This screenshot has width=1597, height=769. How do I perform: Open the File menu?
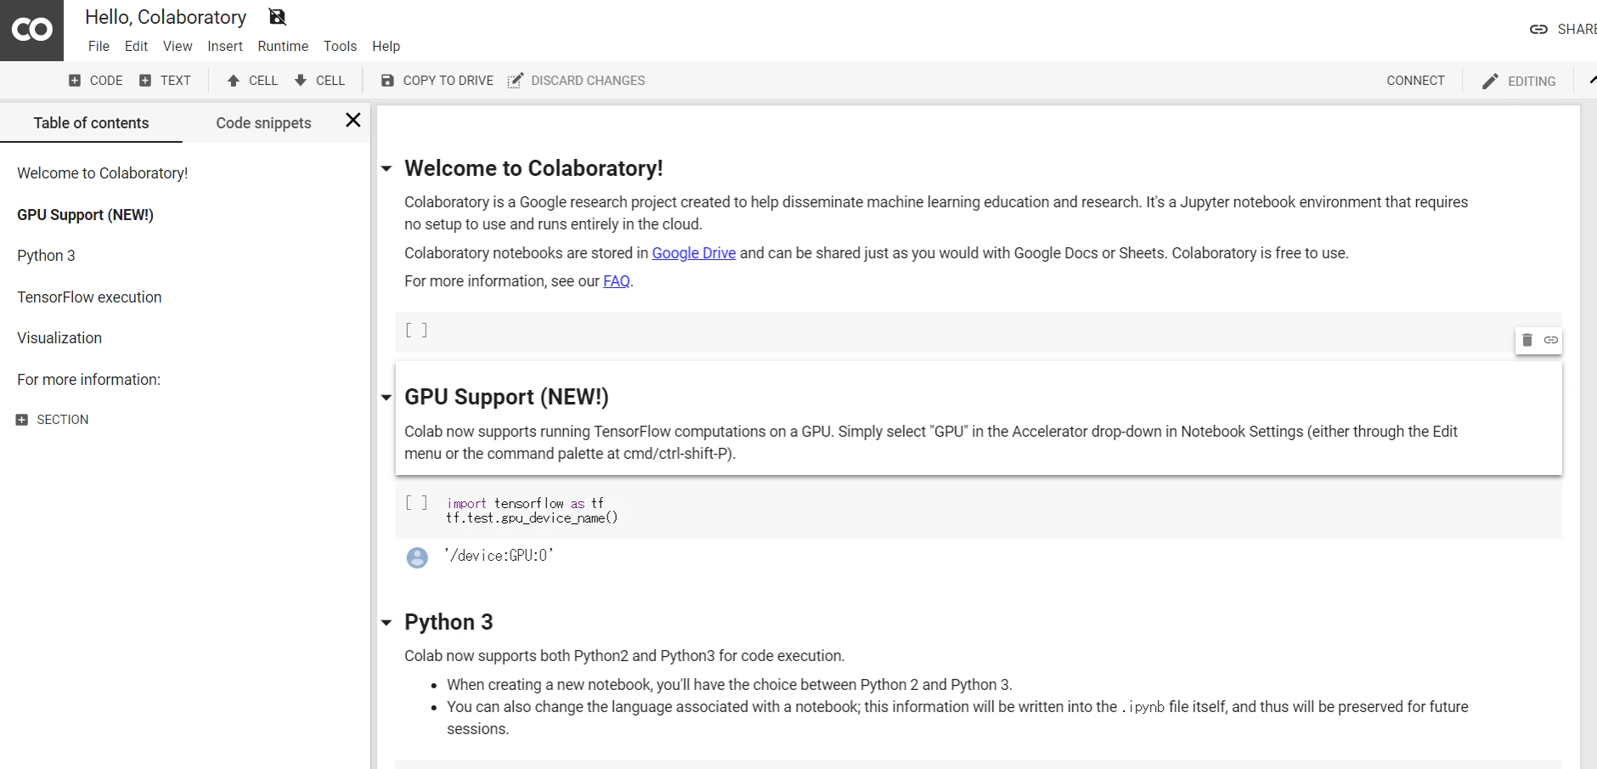pos(99,46)
